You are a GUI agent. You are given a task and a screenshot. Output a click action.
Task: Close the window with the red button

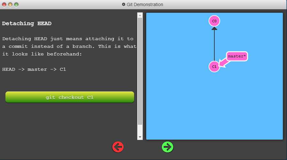tap(4, 4)
